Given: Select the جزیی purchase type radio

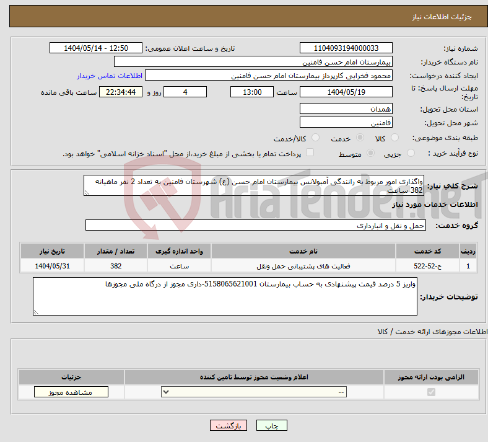Looking at the screenshot, I should click(411, 153).
